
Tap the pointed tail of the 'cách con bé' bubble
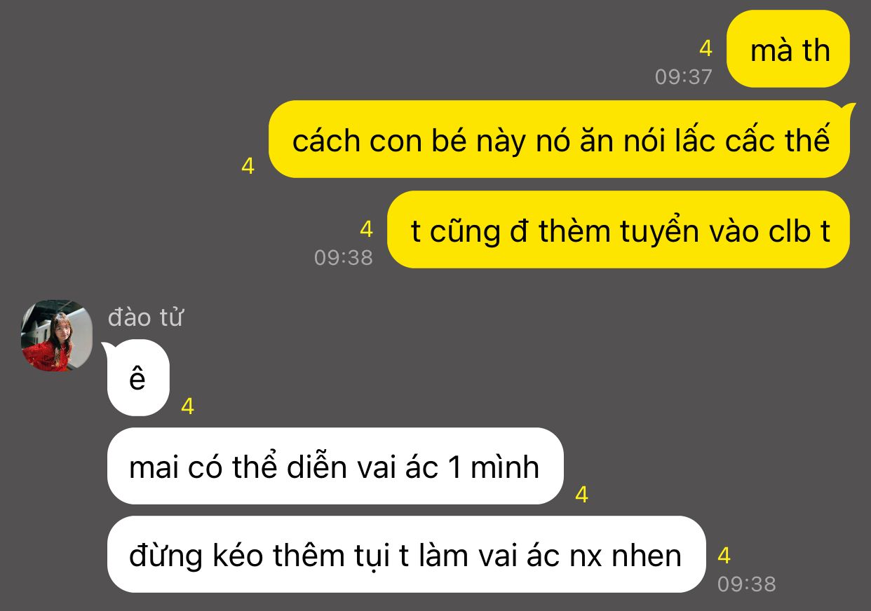[x=851, y=109]
